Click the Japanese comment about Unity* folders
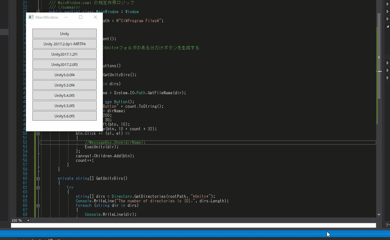390x240 pixels. coord(151,48)
